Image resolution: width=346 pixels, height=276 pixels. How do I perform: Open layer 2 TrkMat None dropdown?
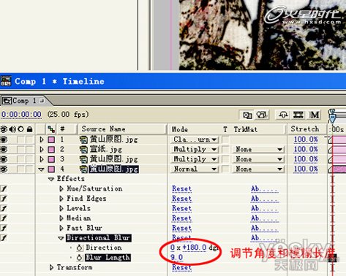tap(257, 149)
